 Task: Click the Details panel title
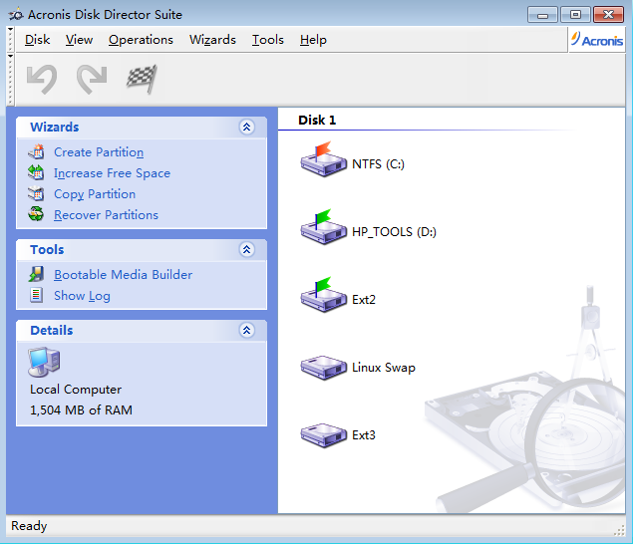click(x=52, y=330)
